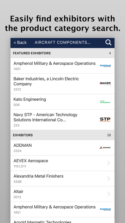Click the Kato Engineering logo
The height and width of the screenshot is (223, 125).
pyautogui.click(x=105, y=102)
